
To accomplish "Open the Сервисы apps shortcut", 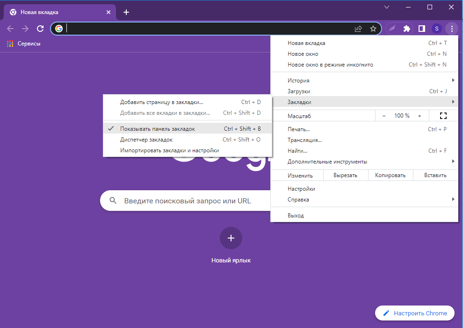I will (x=24, y=44).
